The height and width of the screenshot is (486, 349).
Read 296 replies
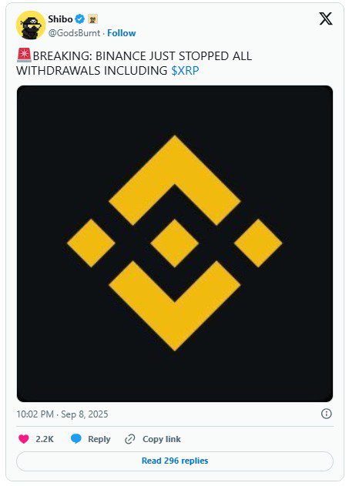tap(175, 461)
